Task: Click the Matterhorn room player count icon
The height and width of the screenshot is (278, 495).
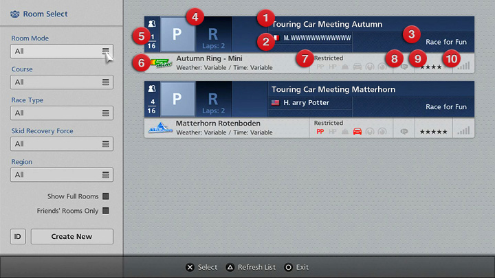Action: pos(152,89)
